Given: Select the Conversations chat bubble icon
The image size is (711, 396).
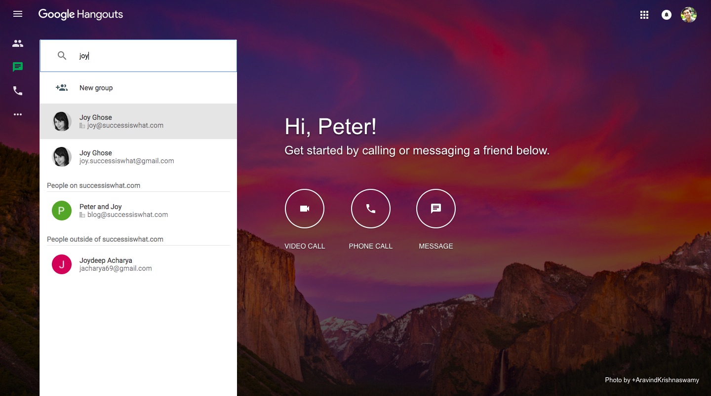Looking at the screenshot, I should 18,67.
